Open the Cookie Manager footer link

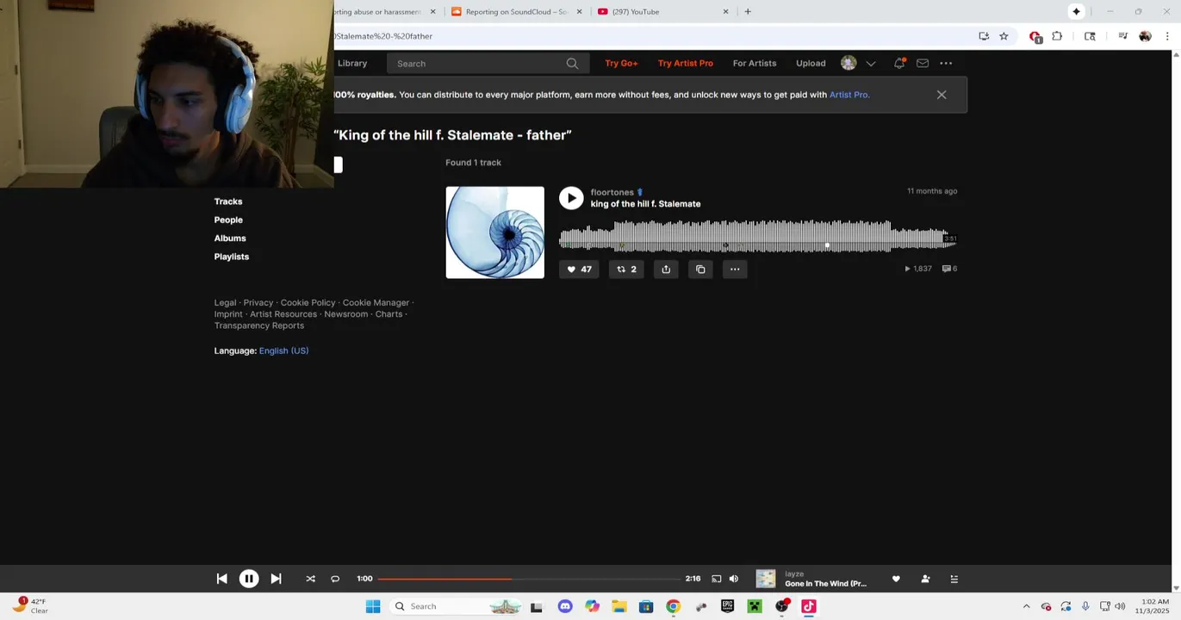coord(376,303)
